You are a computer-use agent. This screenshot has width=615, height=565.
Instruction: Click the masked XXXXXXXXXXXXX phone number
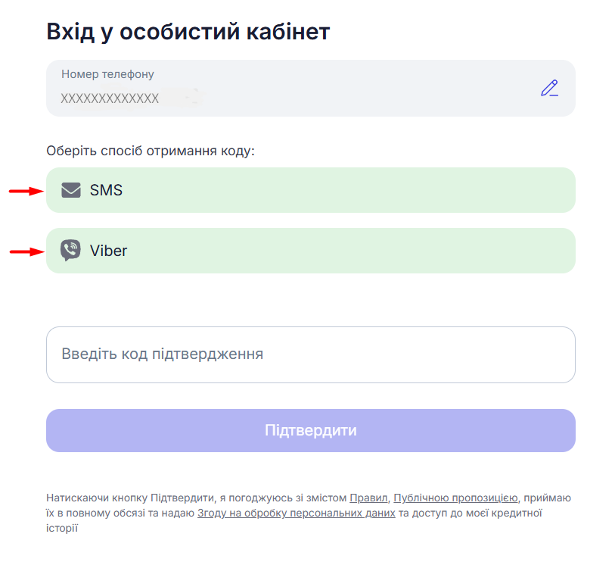tap(110, 98)
